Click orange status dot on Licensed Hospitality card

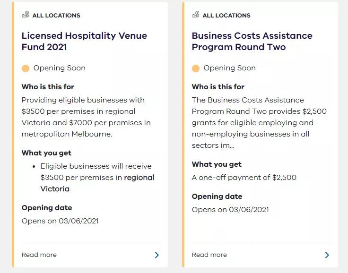26,68
